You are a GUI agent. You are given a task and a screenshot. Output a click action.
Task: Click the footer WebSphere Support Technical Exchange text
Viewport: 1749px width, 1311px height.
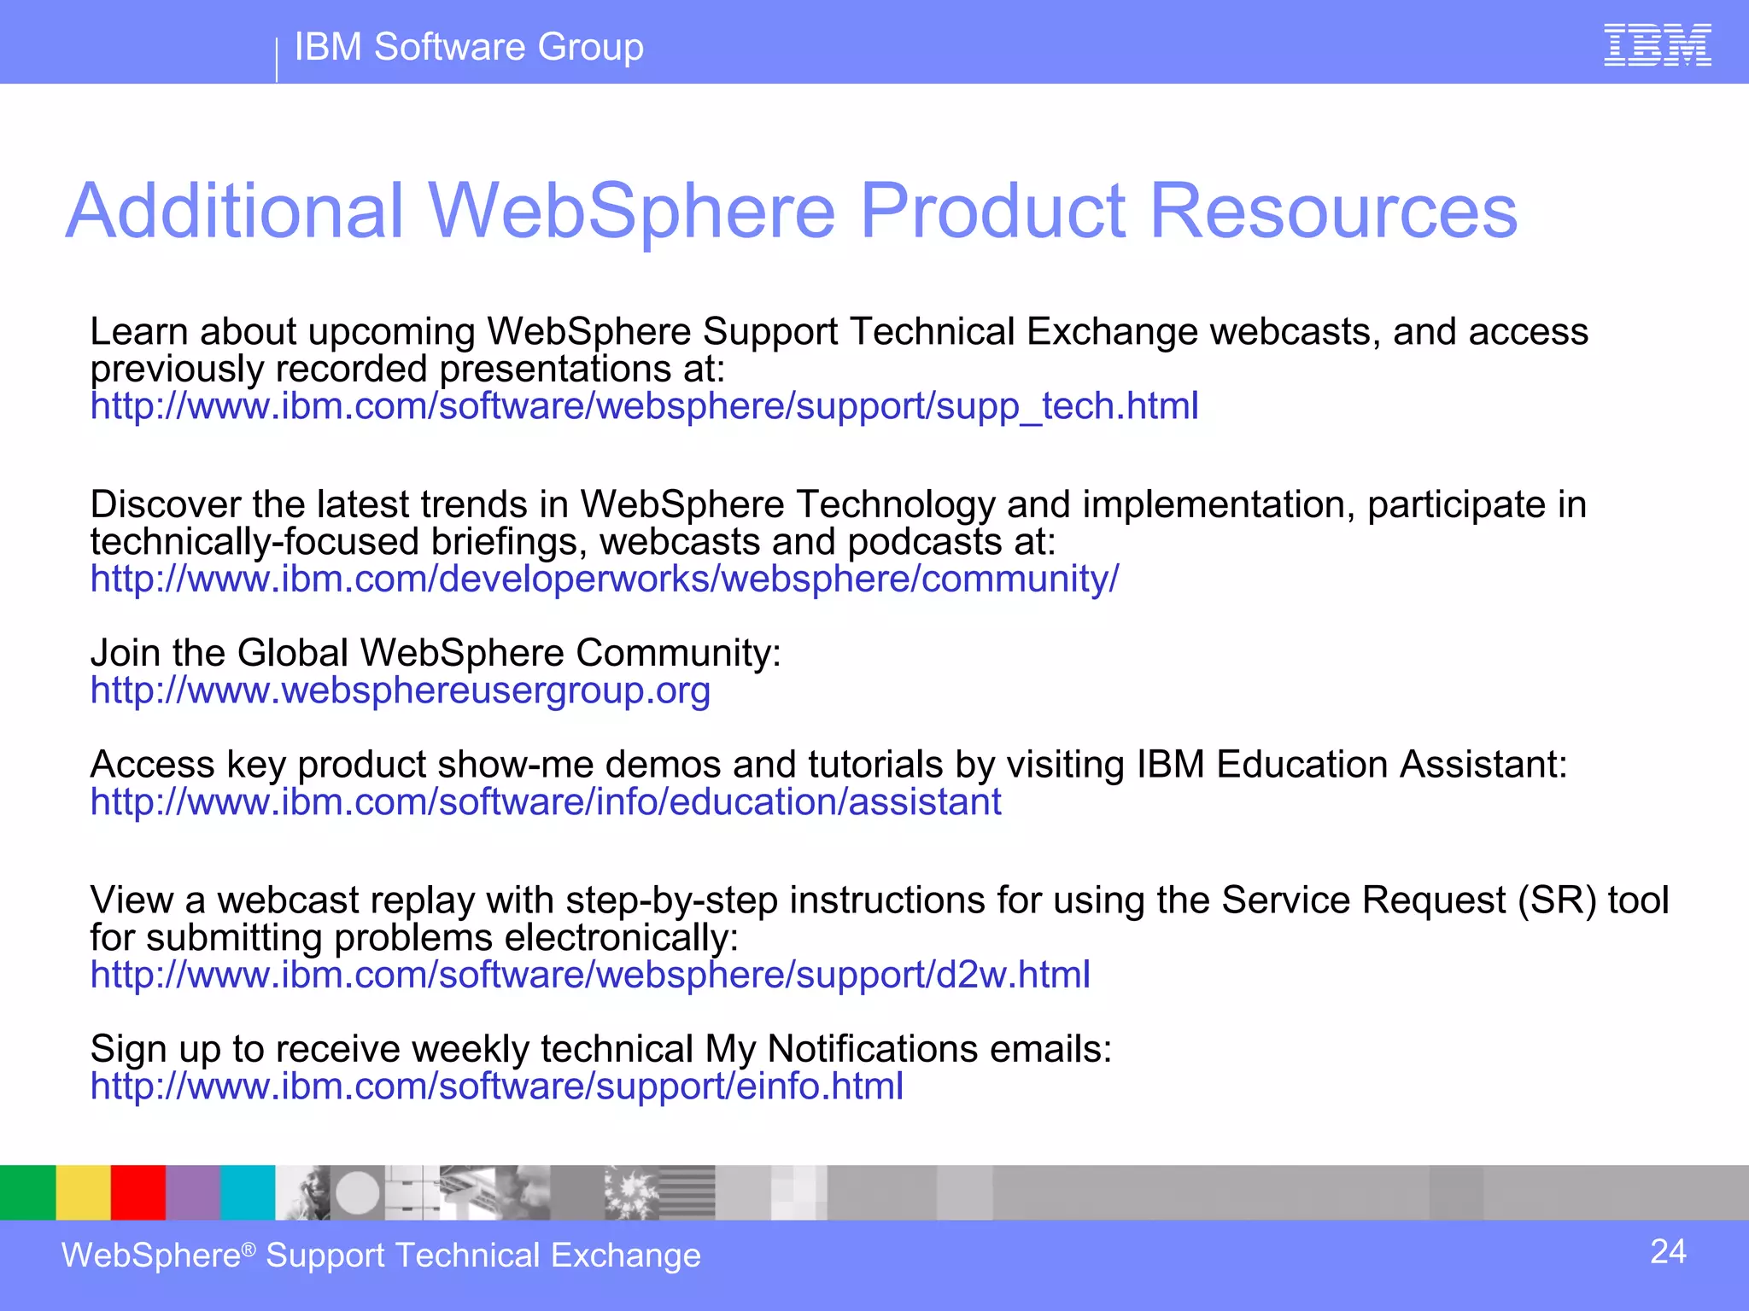click(381, 1256)
